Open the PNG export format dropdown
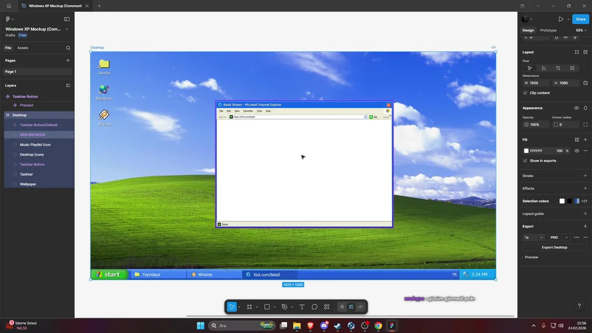The image size is (592, 333). coord(559,237)
